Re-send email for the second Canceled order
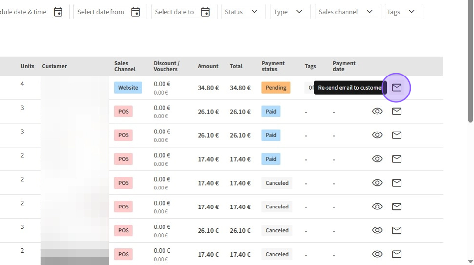This screenshot has height=265, width=474. click(397, 207)
